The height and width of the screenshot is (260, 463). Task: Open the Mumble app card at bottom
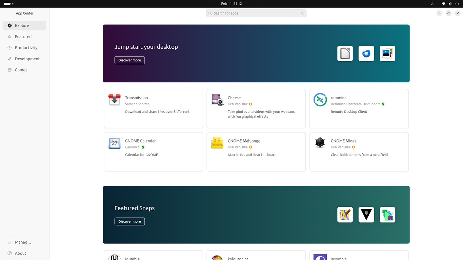(153, 255)
